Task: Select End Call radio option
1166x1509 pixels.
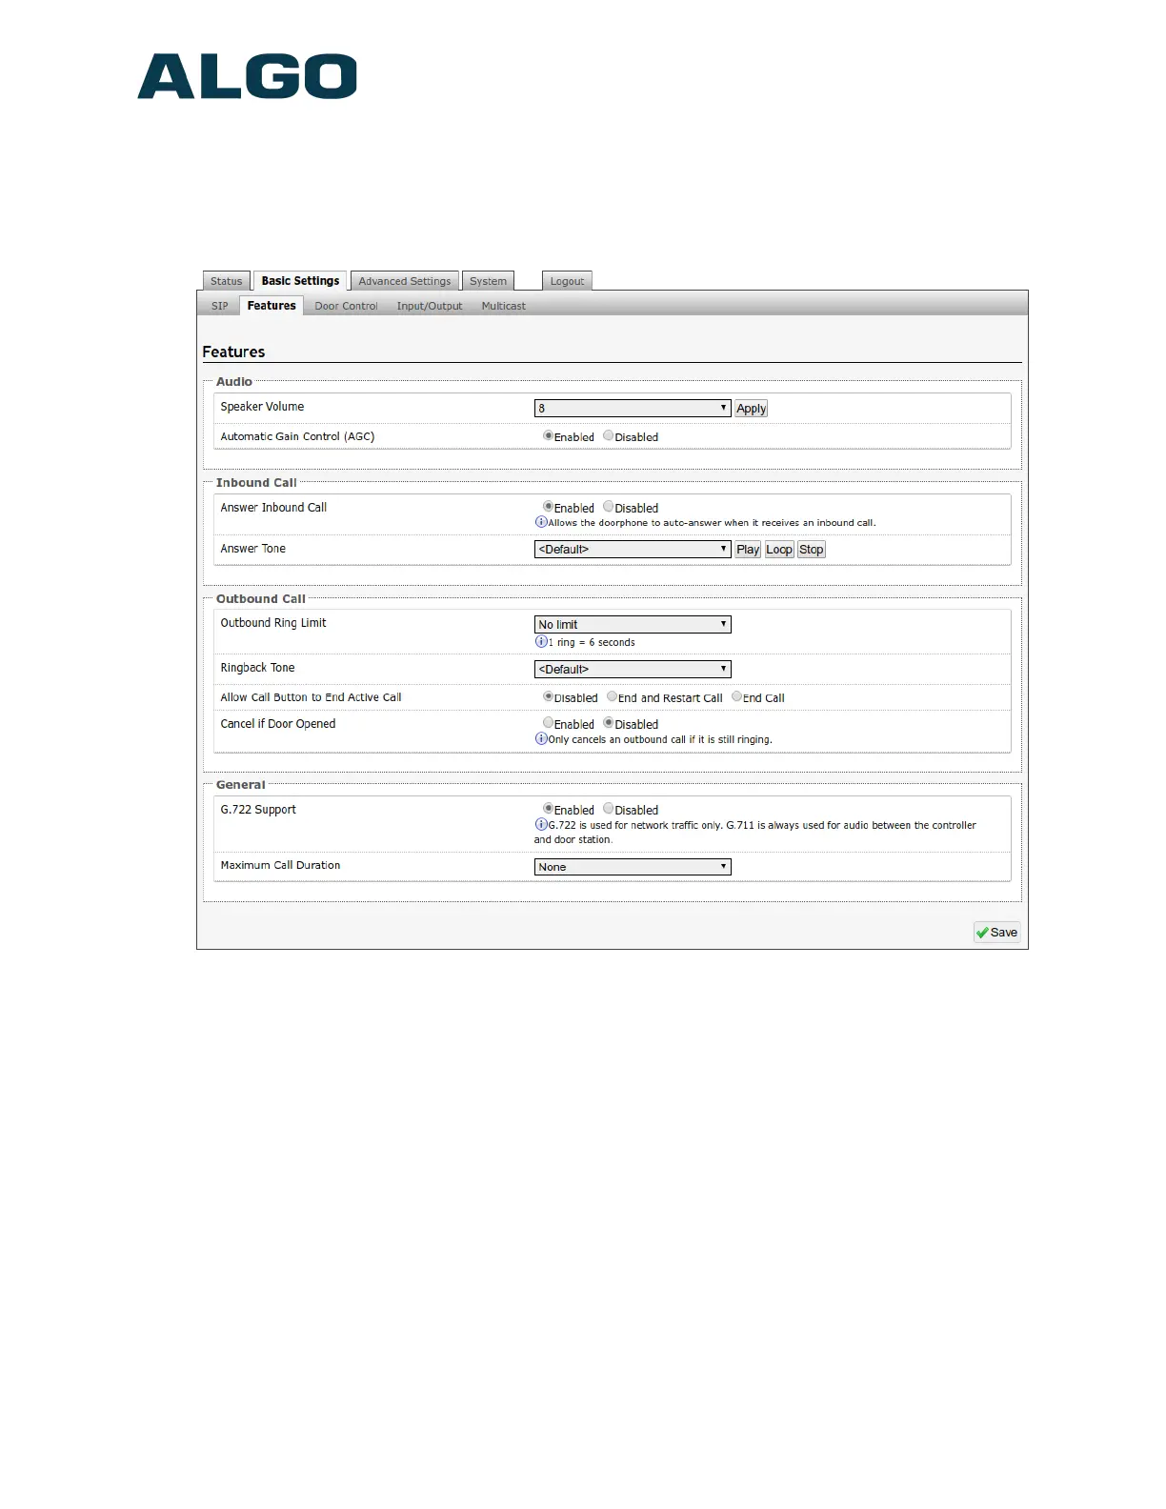Action: point(736,696)
